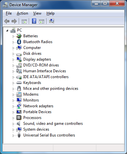Close the Device Manager window

click(x=117, y=4)
